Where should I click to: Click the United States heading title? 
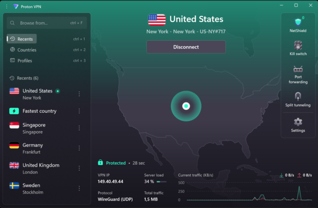(x=196, y=19)
